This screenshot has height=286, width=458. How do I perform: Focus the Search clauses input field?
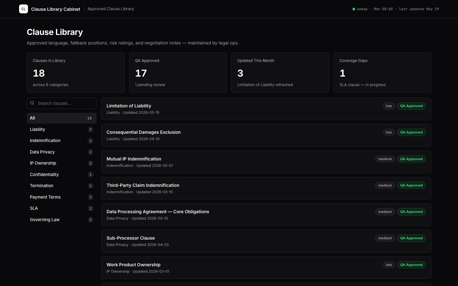(x=62, y=103)
